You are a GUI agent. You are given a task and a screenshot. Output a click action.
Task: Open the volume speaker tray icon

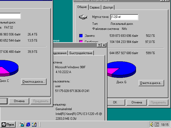(152, 125)
